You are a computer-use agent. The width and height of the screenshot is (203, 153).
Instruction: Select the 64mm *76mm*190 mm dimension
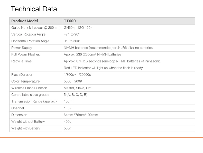[x=81, y=115]
